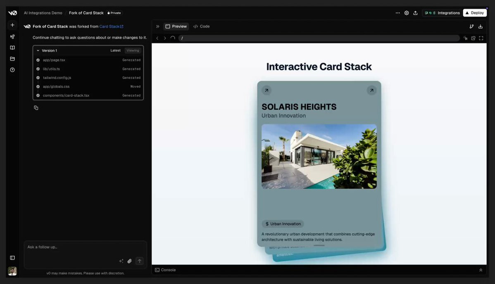Open the fork branch icon above preview
Screen dimensions: 495x284
click(x=471, y=26)
